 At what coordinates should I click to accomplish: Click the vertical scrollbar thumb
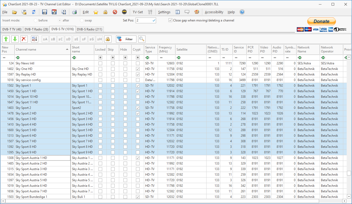pyautogui.click(x=349, y=173)
